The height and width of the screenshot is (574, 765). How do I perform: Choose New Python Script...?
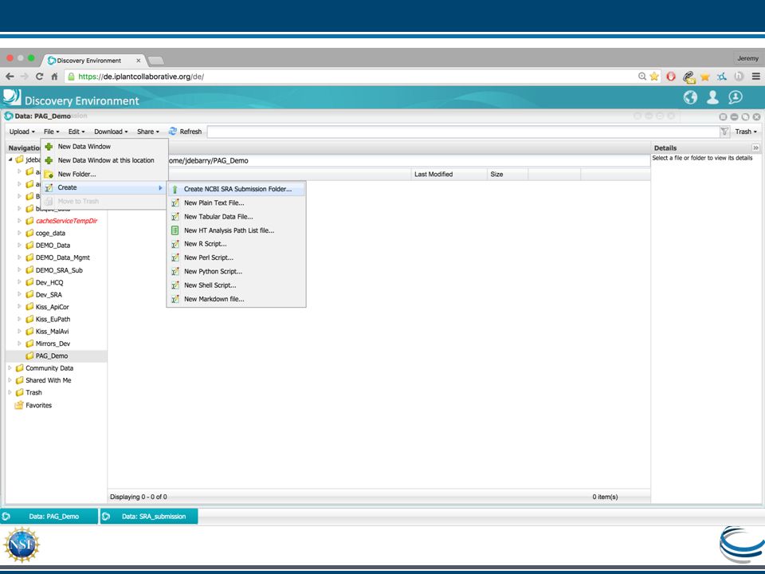coord(237,271)
